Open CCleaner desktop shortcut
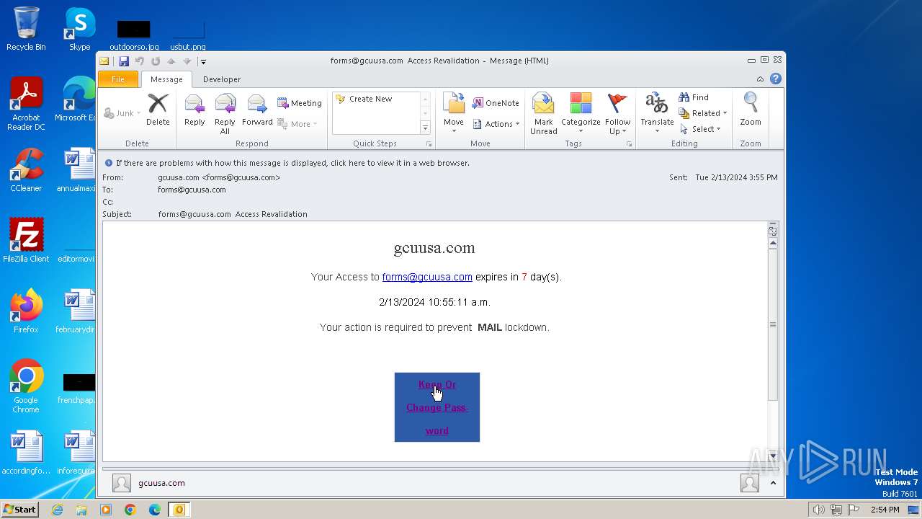 tap(26, 170)
